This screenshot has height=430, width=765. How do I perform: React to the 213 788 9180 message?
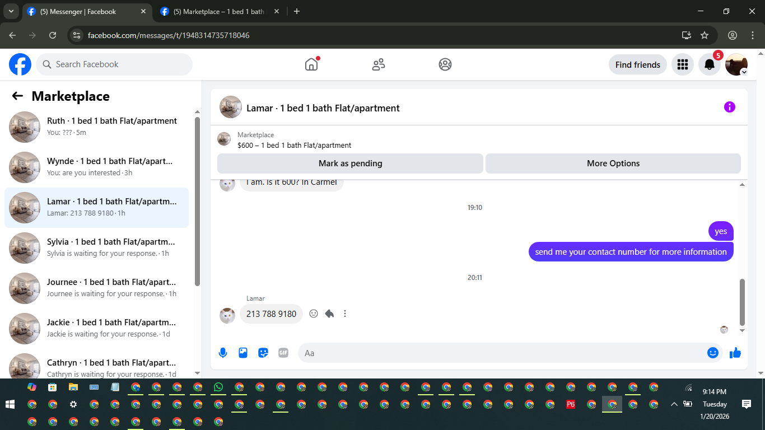click(x=314, y=314)
